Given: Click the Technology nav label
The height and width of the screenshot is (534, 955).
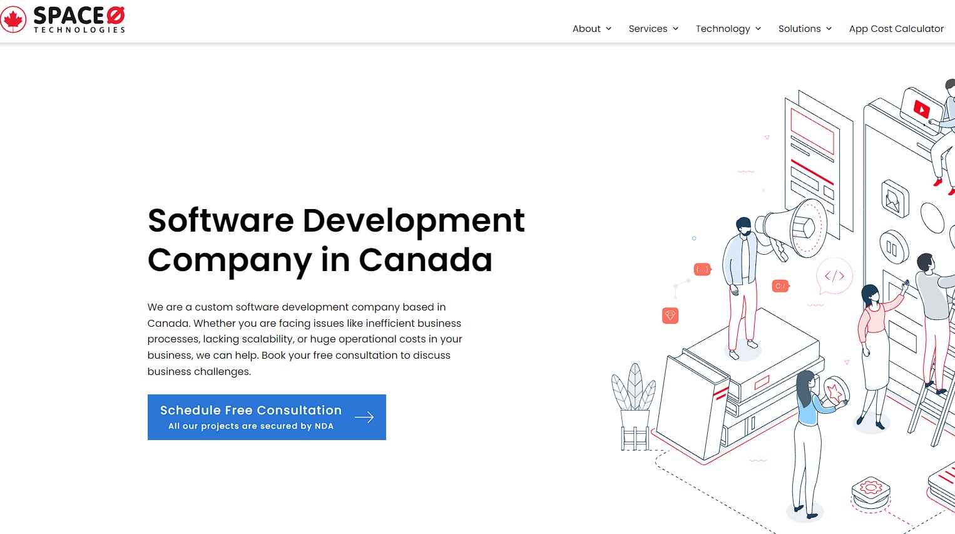Looking at the screenshot, I should click(x=723, y=29).
